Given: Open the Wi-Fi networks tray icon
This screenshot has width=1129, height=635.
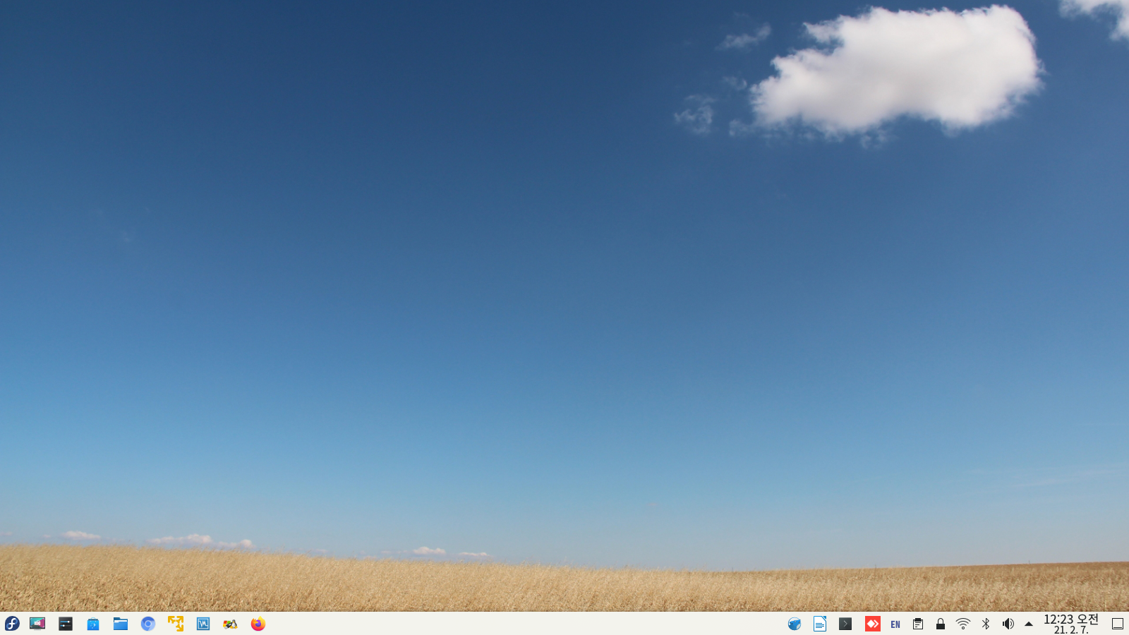Looking at the screenshot, I should (x=963, y=624).
